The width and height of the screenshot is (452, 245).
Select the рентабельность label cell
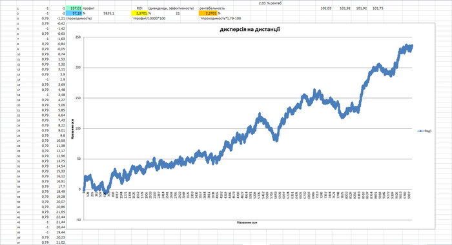coord(212,8)
